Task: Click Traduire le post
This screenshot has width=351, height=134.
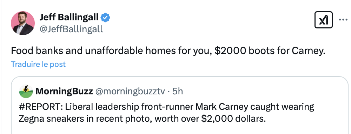Action: (38, 65)
